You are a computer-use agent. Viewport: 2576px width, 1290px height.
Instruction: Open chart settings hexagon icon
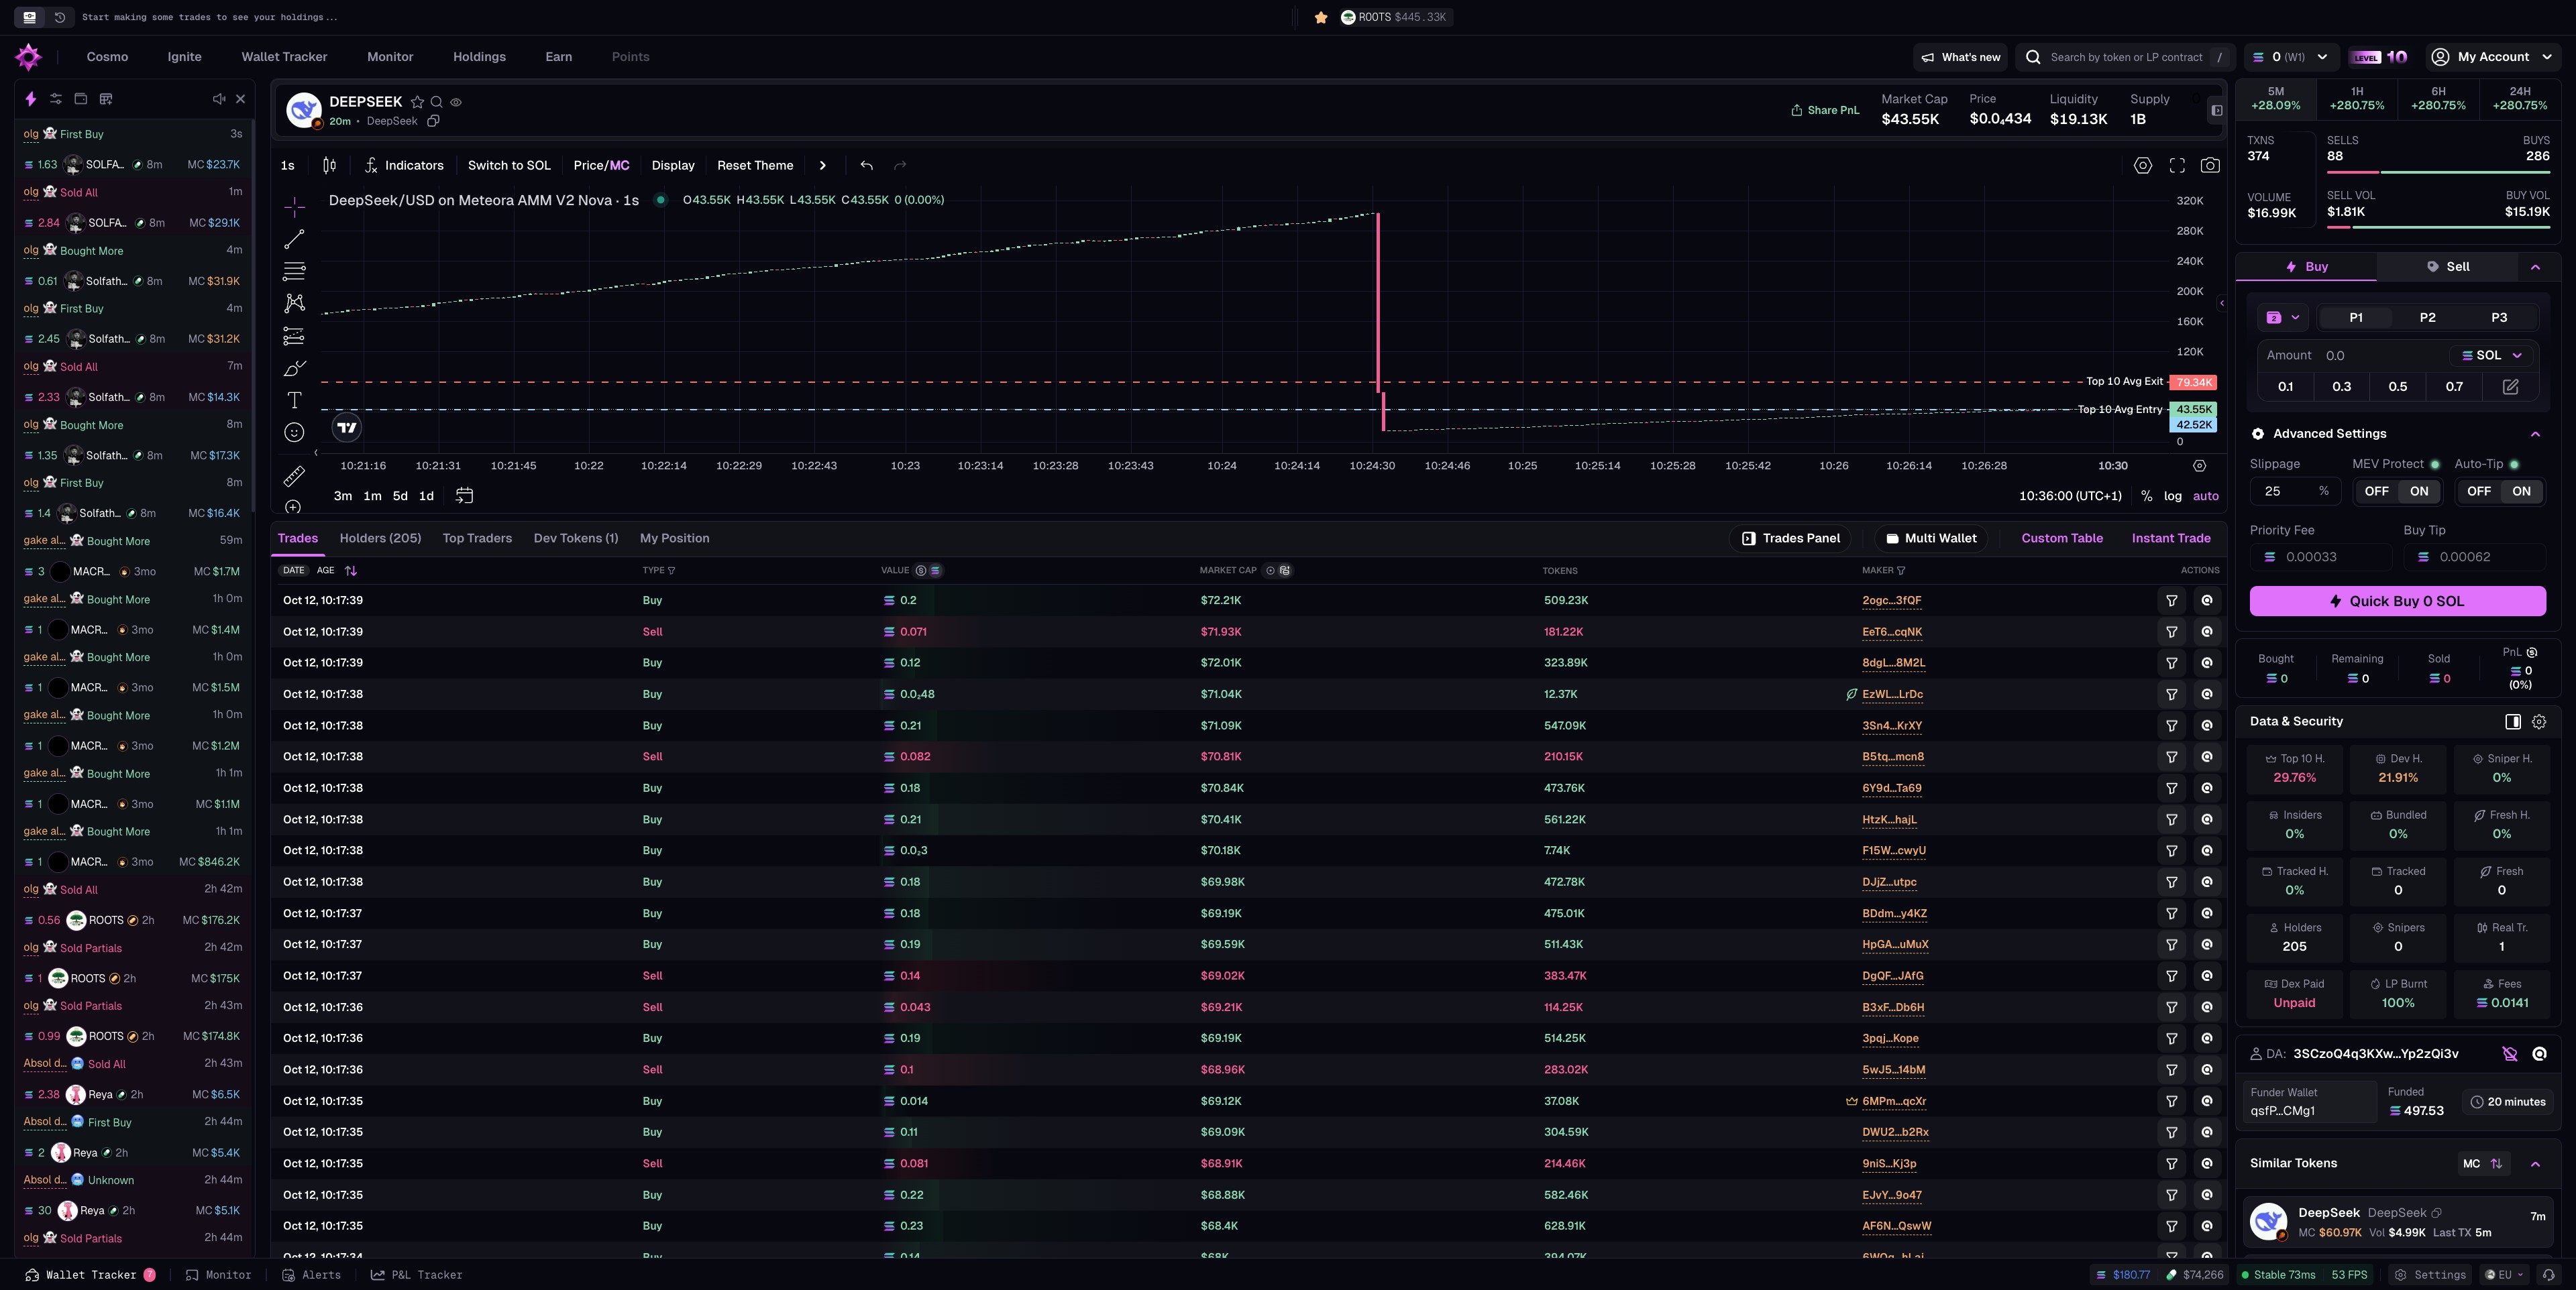[2143, 166]
